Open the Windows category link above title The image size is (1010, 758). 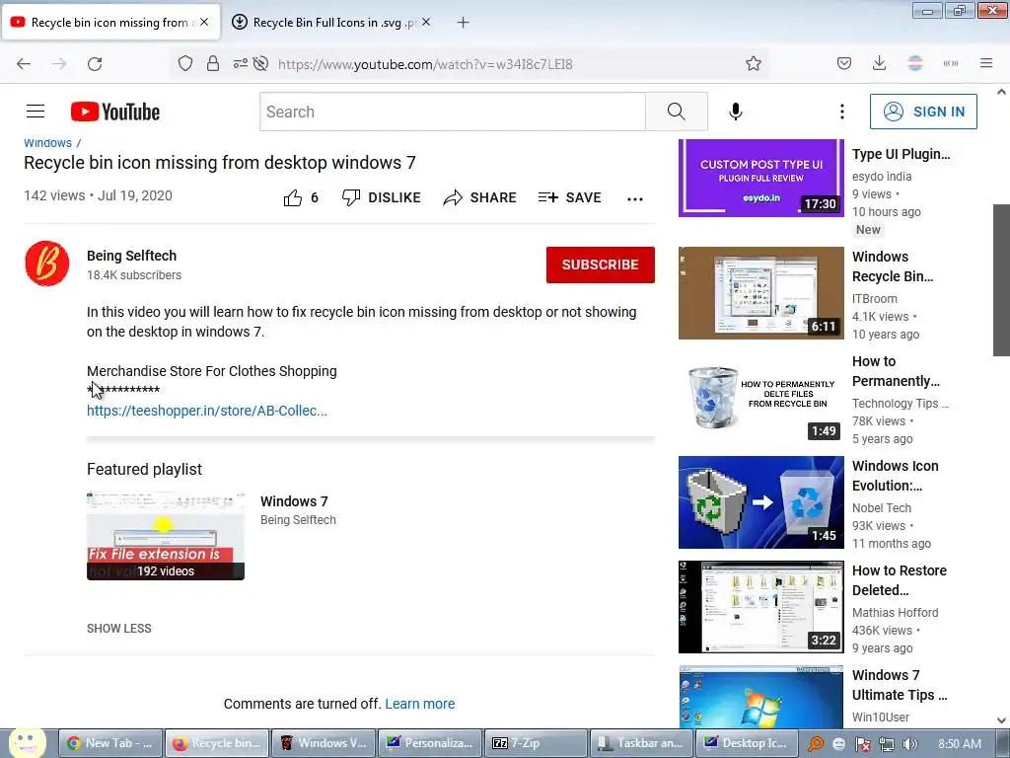pyautogui.click(x=47, y=143)
